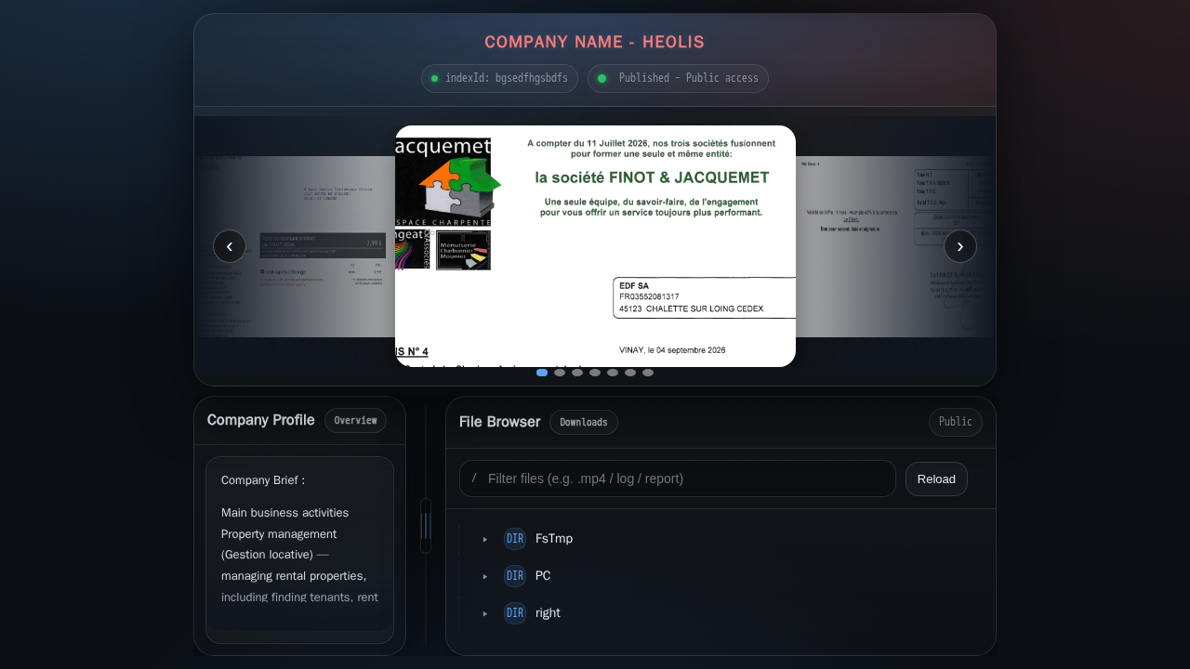Image resolution: width=1190 pixels, height=669 pixels.
Task: Click the Public badge in File Browser
Action: [x=956, y=423]
